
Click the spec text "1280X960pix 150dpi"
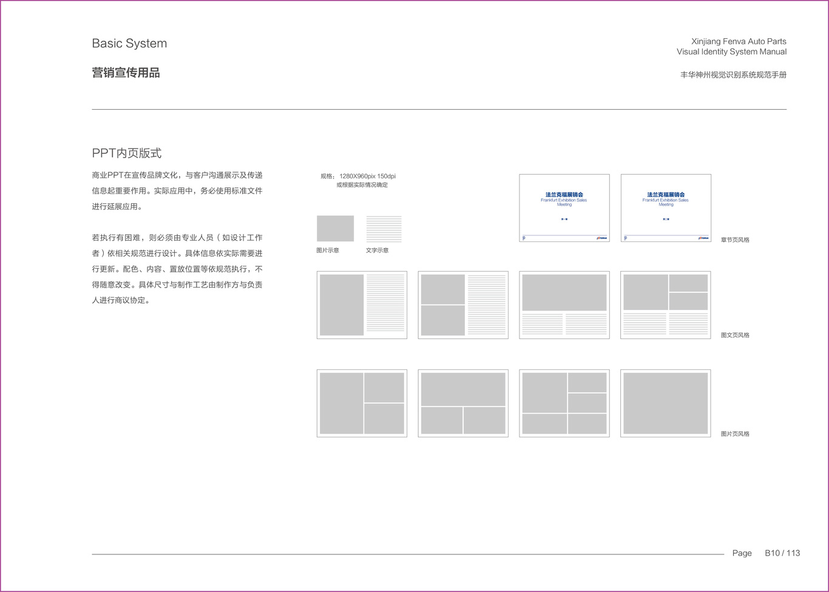367,176
